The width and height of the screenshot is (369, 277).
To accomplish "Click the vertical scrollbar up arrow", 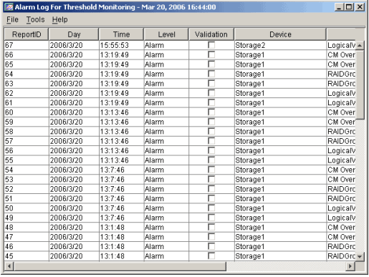I will 360,45.
